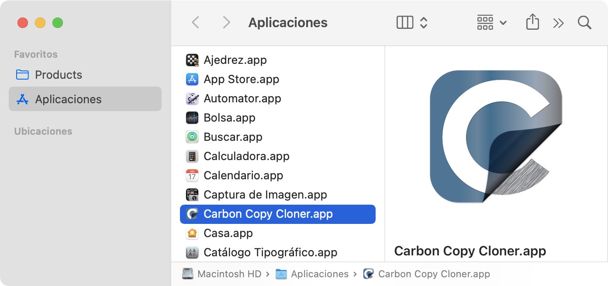Close the Finder window with red button
Screen dimensions: 608x286
click(22, 23)
